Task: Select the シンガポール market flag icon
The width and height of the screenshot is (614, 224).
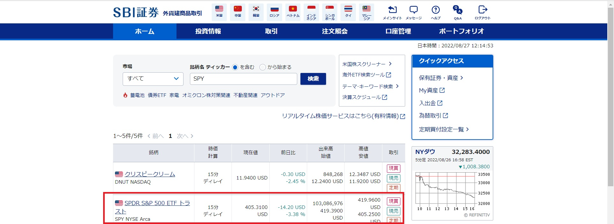Action: [330, 12]
